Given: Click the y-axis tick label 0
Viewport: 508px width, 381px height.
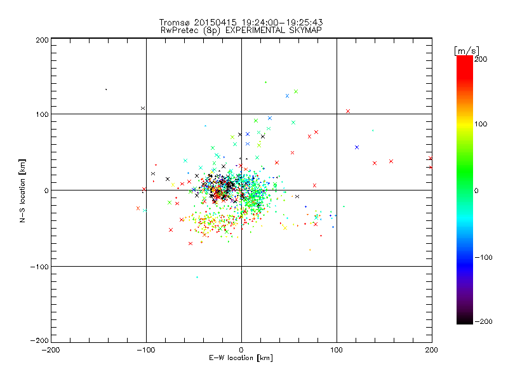Looking at the screenshot, I should coord(46,190).
